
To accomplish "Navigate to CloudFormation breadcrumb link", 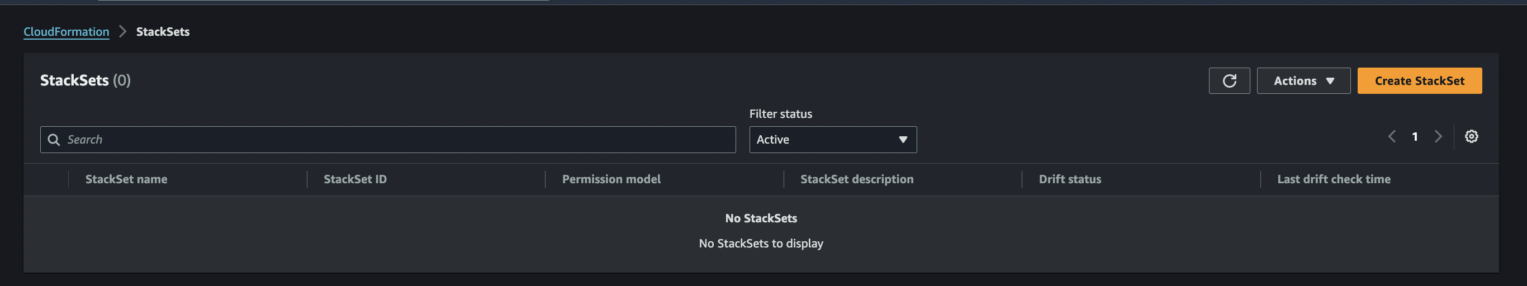I will [67, 32].
